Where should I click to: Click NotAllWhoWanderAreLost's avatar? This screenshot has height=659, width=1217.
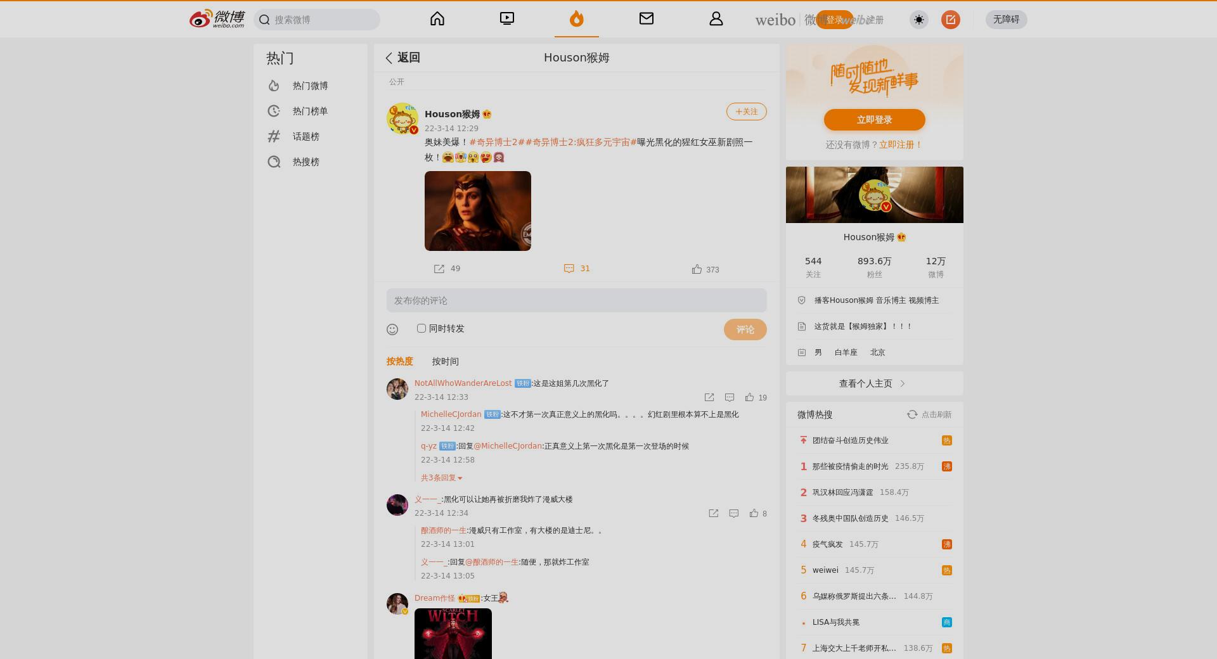point(397,389)
